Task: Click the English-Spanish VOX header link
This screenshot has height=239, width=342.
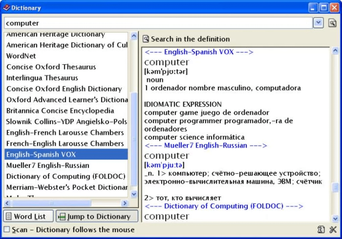Action: tap(198, 52)
